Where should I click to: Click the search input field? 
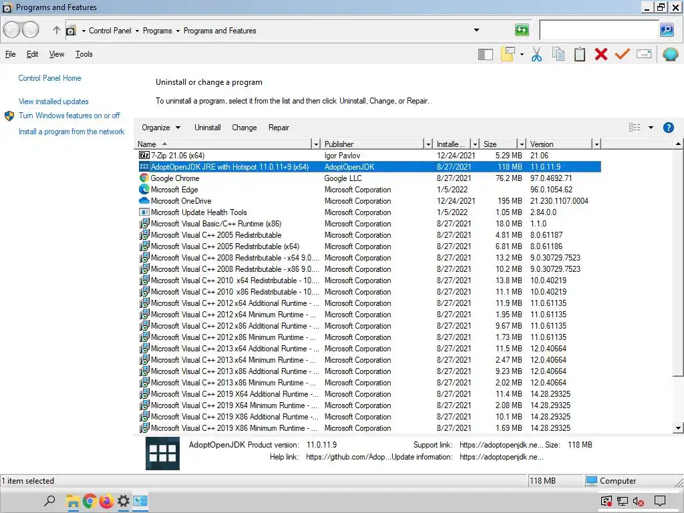pos(599,29)
